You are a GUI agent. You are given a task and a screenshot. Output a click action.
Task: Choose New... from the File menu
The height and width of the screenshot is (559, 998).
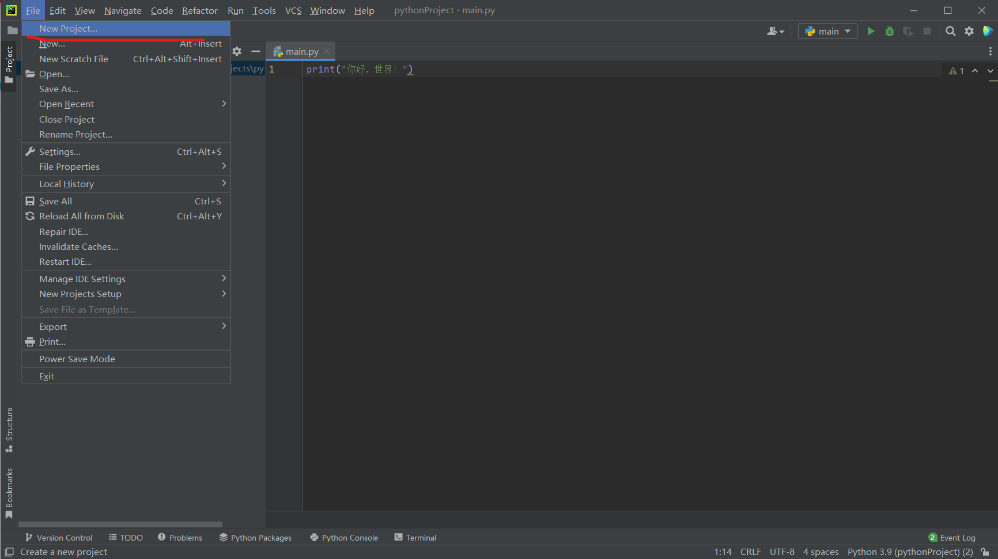point(126,44)
